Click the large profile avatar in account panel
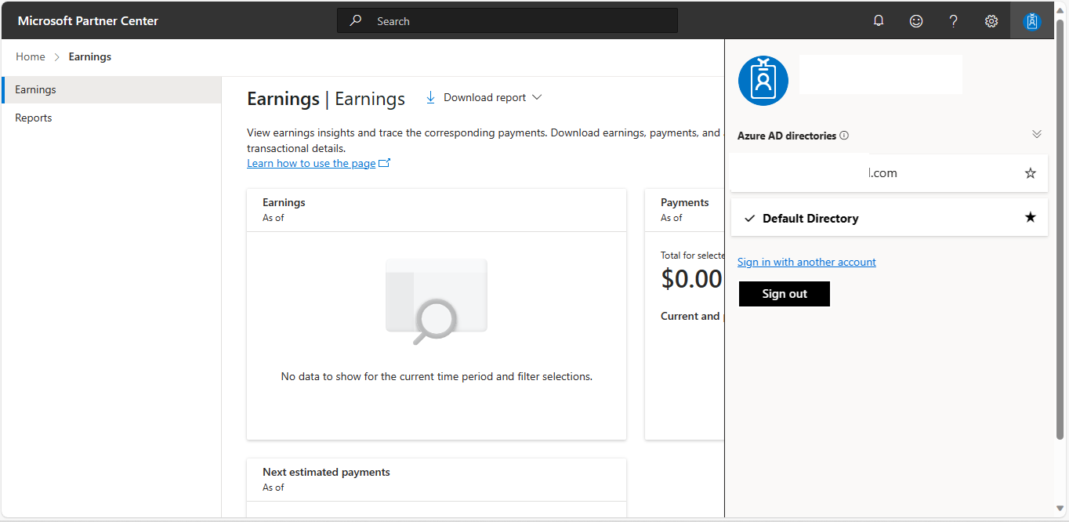 click(763, 81)
